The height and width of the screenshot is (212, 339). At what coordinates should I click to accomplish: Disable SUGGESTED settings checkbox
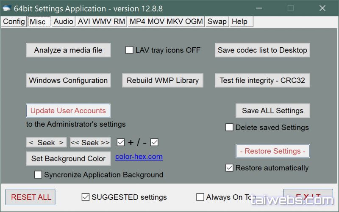(86, 197)
